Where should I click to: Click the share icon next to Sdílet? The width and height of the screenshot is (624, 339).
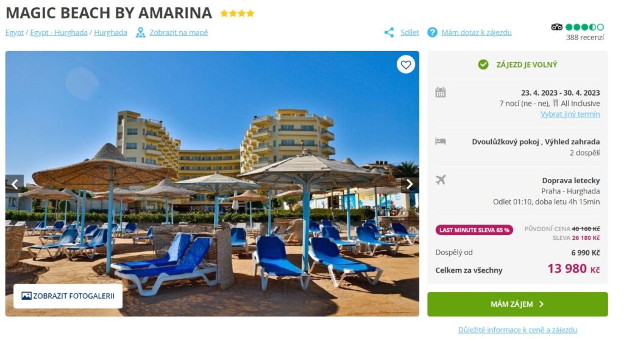coord(389,33)
